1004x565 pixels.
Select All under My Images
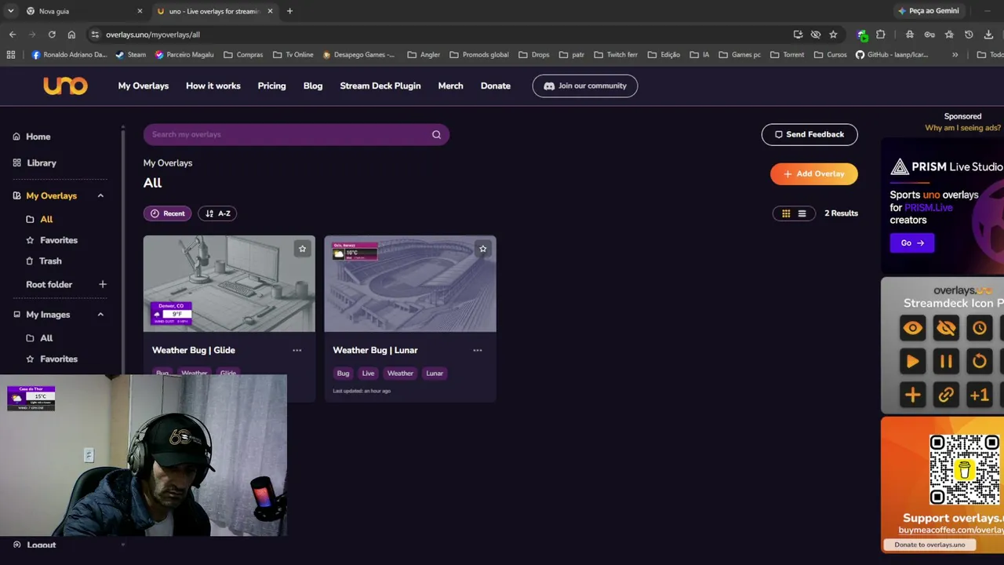[x=40, y=338]
